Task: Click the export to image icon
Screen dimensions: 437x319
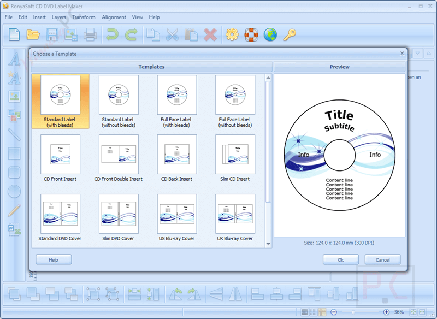Action: pos(71,35)
